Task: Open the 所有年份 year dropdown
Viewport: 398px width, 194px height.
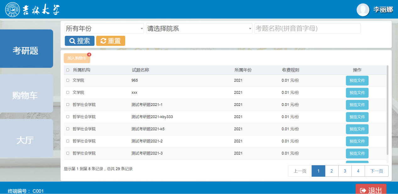Action: [x=104, y=29]
